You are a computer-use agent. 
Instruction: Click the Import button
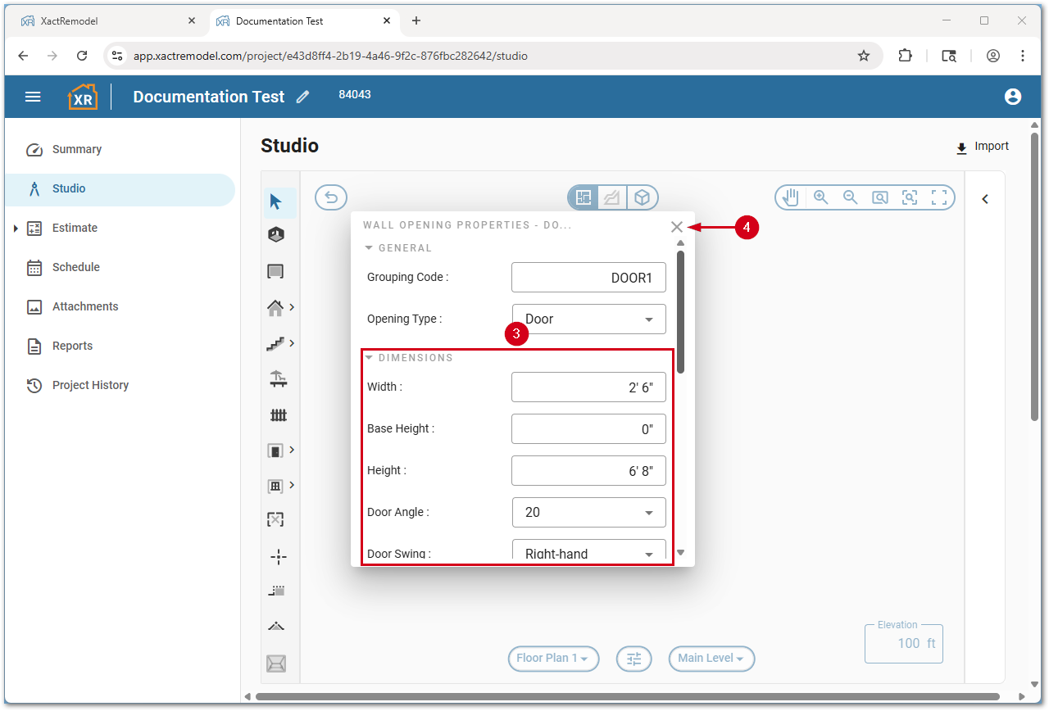(x=983, y=147)
